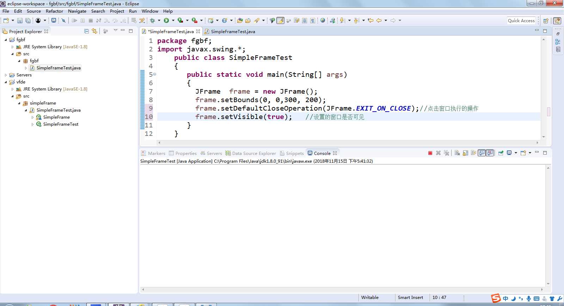Close the *SimpleFrameTest.java editor tab

[198, 31]
